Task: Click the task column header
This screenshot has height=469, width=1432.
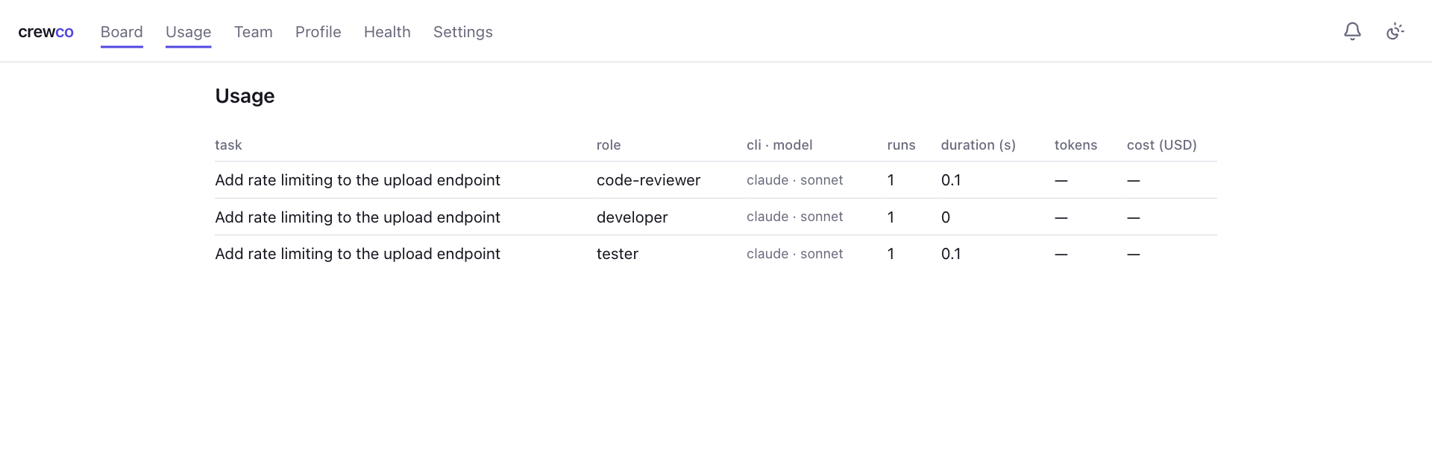Action: tap(228, 145)
